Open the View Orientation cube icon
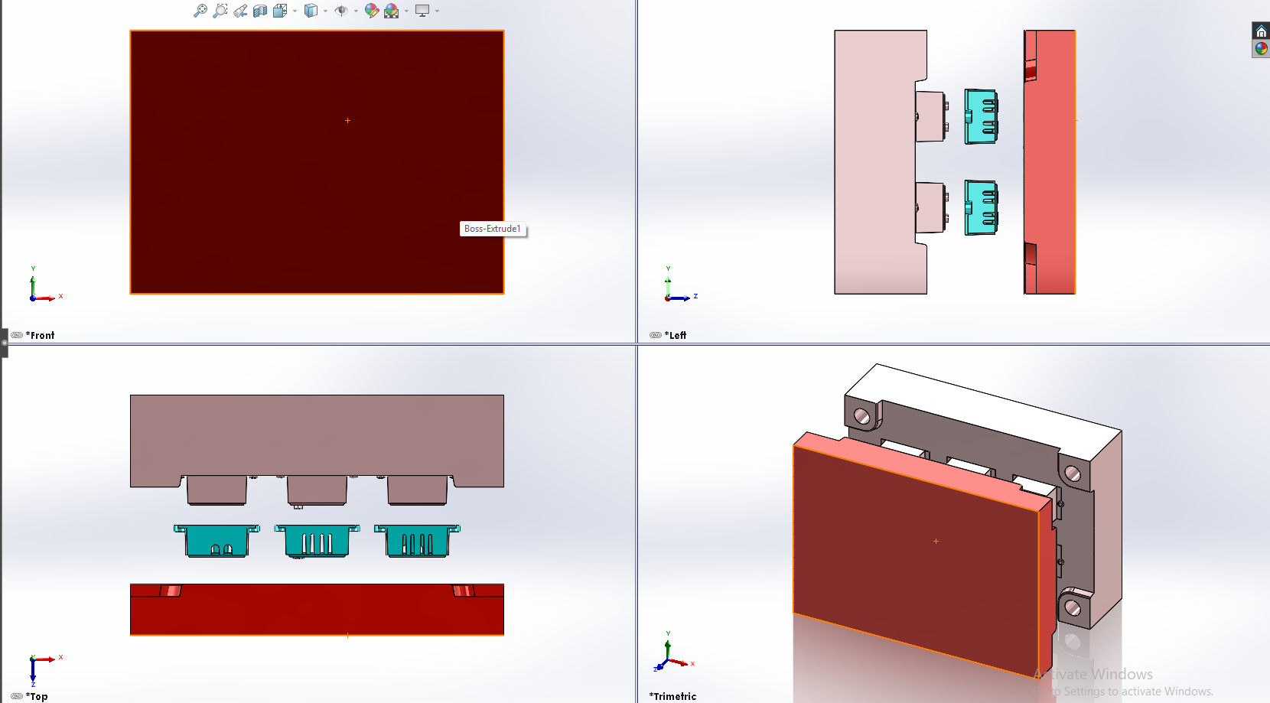The image size is (1270, 703). pos(280,11)
